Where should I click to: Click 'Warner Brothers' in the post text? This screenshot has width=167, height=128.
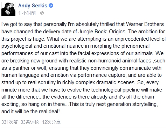click(x=145, y=24)
